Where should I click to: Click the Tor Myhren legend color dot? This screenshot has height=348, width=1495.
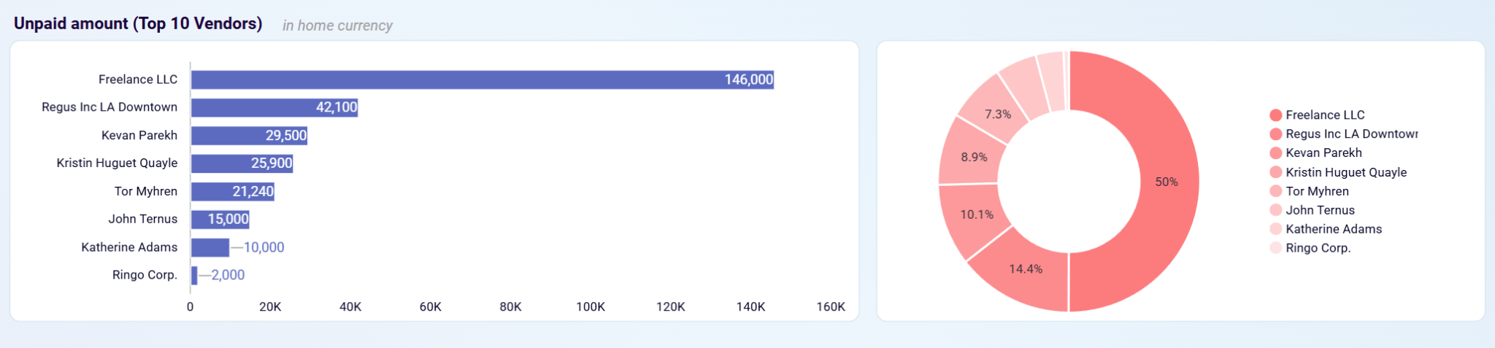tap(1275, 191)
